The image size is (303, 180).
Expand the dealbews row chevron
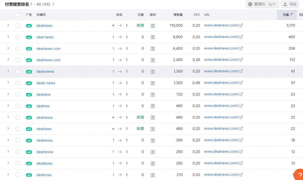pos(8,163)
